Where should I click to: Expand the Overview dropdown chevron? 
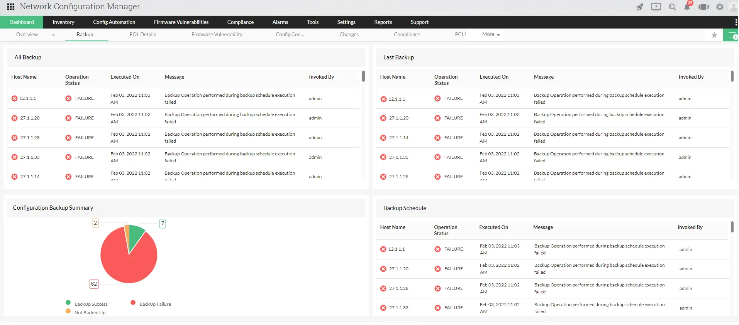pos(54,35)
